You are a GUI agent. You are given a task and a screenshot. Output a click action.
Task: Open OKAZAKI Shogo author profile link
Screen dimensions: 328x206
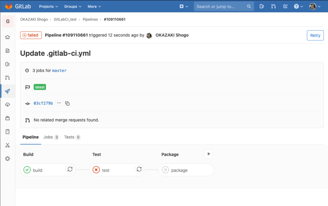pos(172,35)
